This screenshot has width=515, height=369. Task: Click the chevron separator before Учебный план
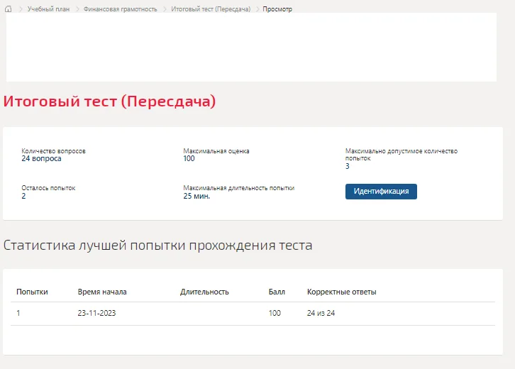click(x=21, y=9)
